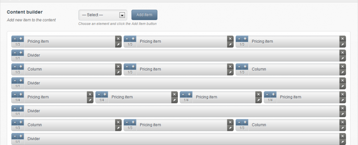Viewport: 358px width, 145px height.
Task: Increase width of first Pricing item with plus
Action: 21,38
